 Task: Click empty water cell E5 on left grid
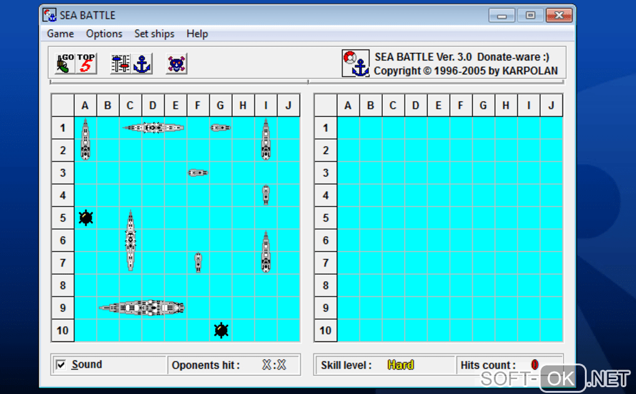[175, 218]
